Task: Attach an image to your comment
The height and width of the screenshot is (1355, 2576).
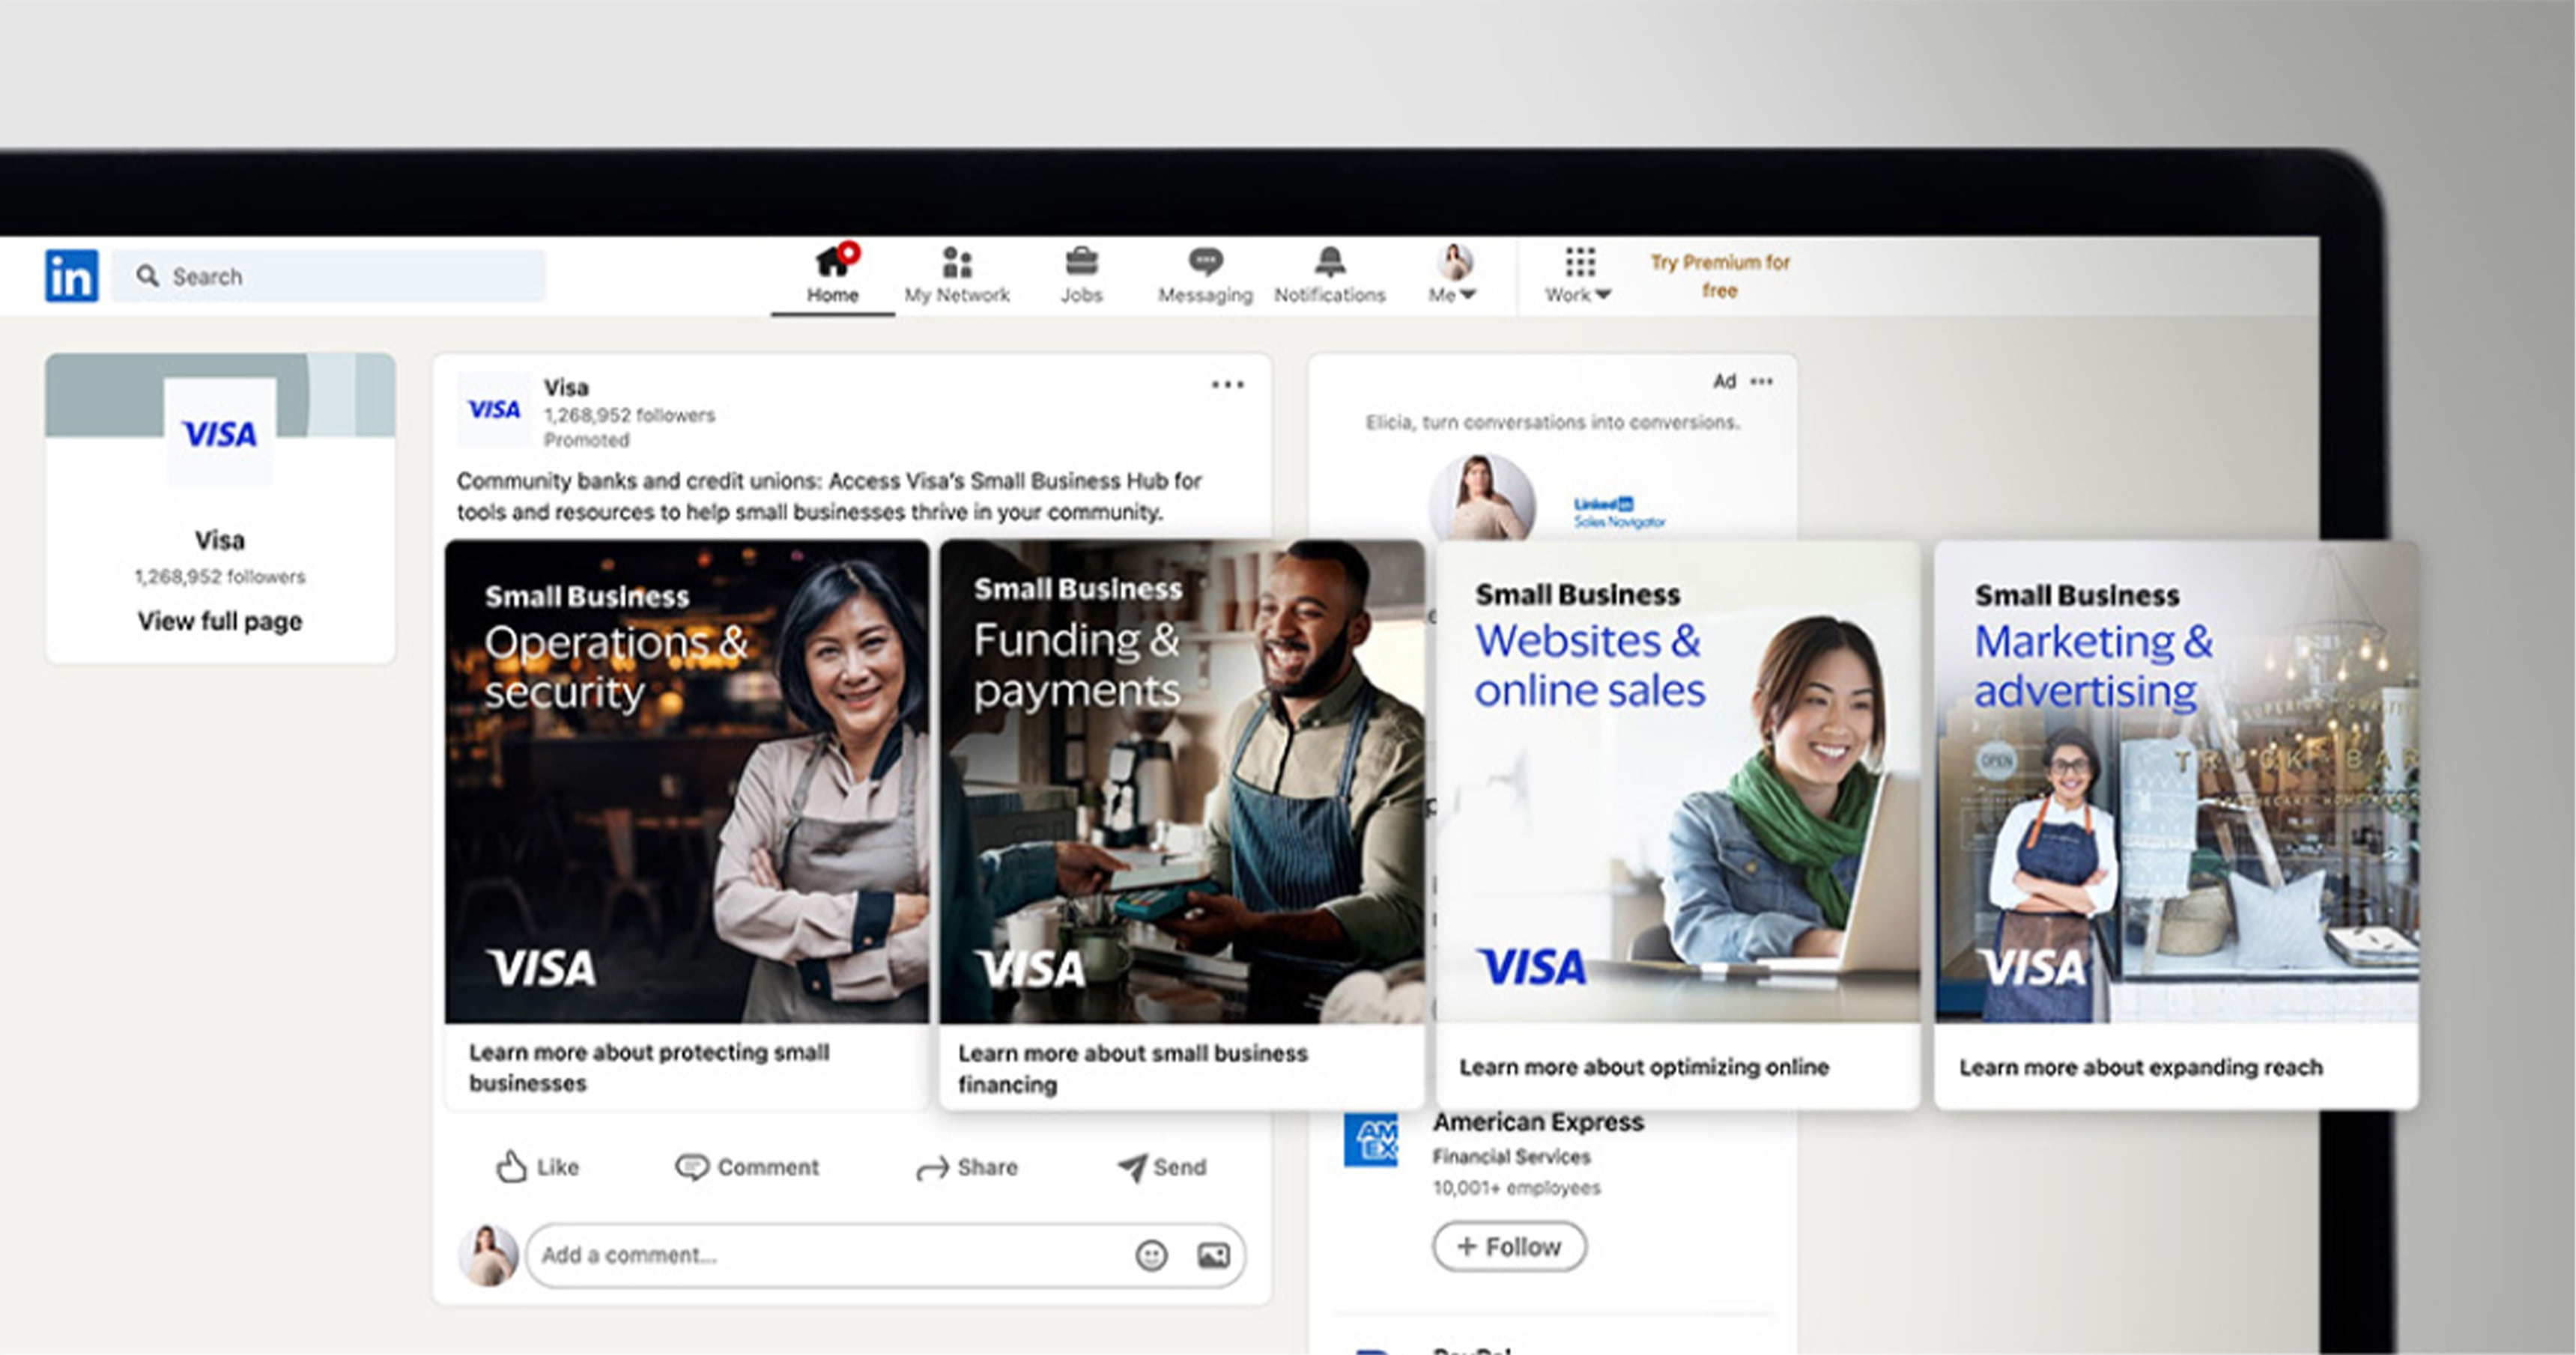Action: tap(1213, 1255)
